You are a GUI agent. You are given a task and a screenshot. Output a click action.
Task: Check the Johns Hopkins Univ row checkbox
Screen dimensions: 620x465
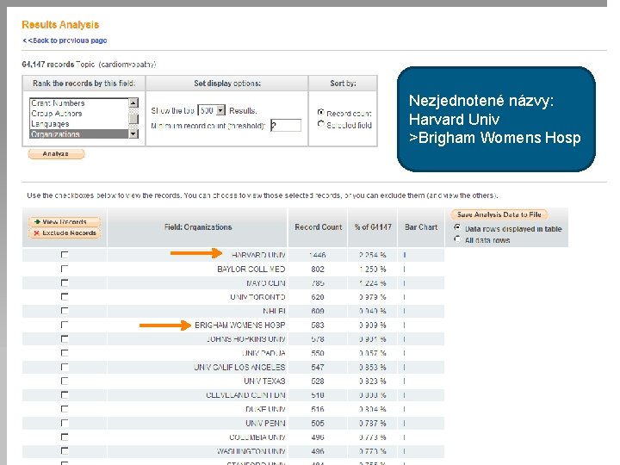(x=65, y=339)
